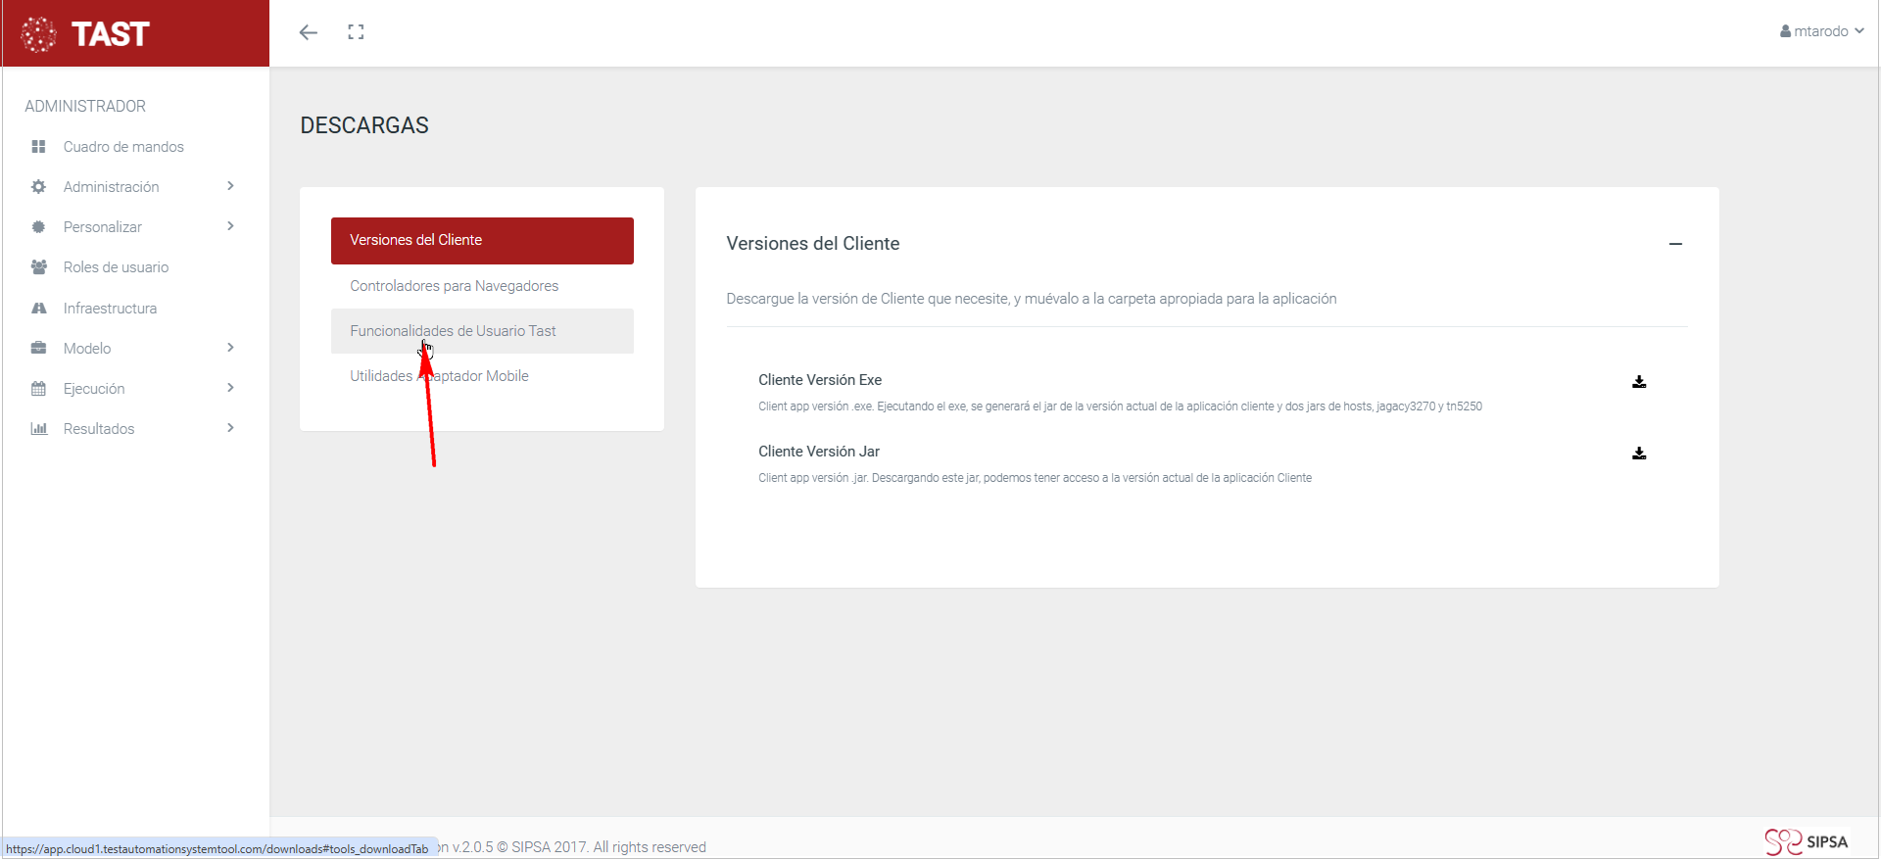Open Funcionalidades de Usuario Tast tab
Screen dimensions: 1881x860
coord(453,331)
